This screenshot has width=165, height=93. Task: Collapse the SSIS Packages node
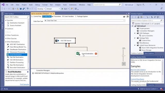click(x=135, y=33)
